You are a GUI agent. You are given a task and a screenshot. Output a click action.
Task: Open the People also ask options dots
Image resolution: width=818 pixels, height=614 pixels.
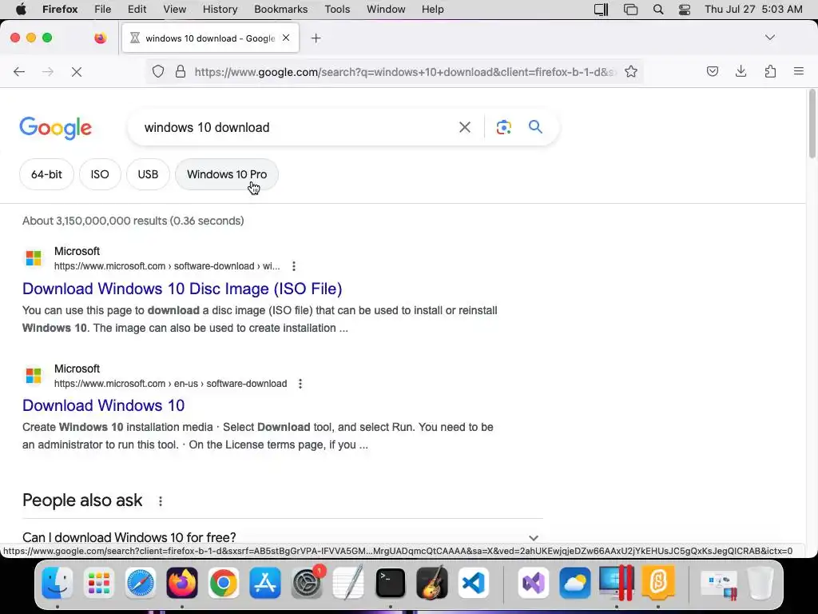[160, 501]
